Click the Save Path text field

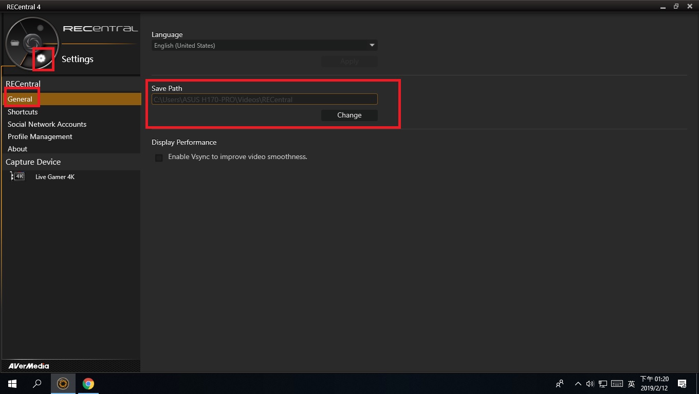(x=264, y=100)
